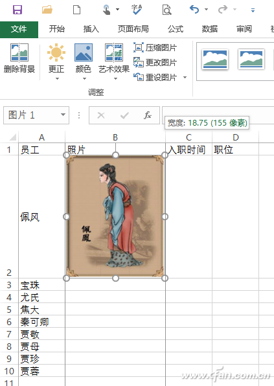Expand 重设图片 dropdown arrow
Viewport: 274px width, 386px height.
(x=185, y=78)
